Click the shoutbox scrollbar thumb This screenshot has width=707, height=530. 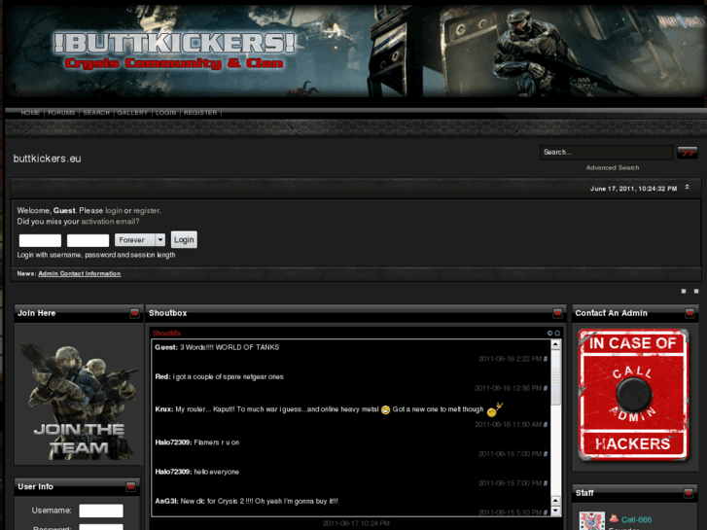556,377
